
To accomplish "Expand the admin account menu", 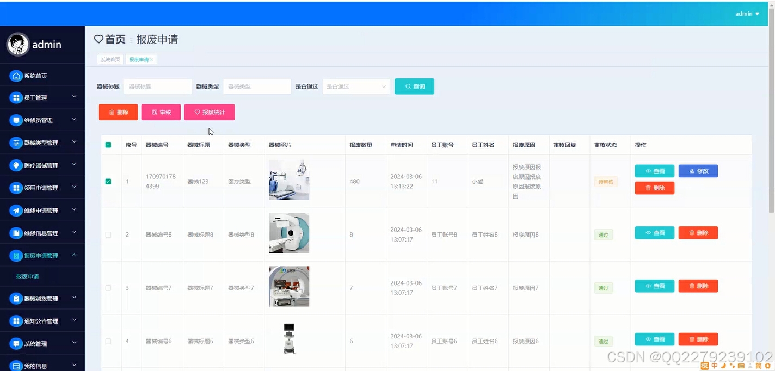I will (747, 14).
